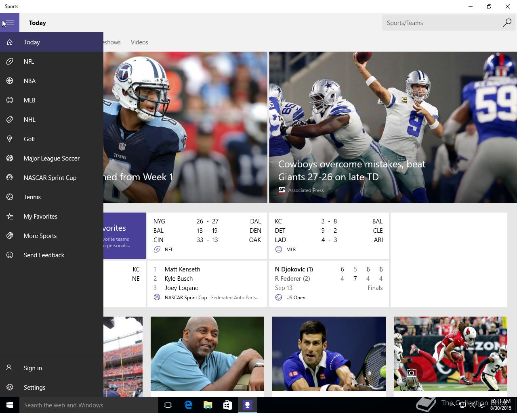
Task: Open Windows Store from taskbar
Action: (227, 405)
